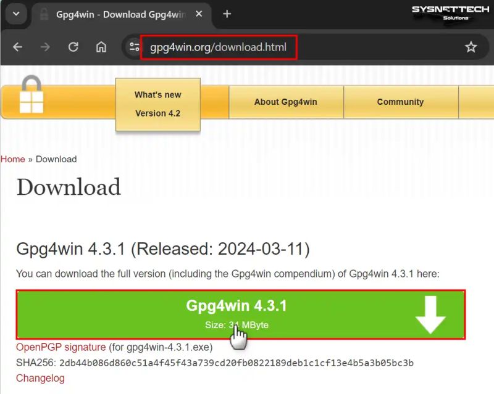494x394 pixels.
Task: Click the padlock favicon on the browser tab
Action: [43, 14]
